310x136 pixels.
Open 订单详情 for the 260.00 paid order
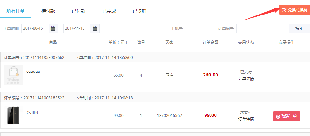pyautogui.click(x=246, y=79)
